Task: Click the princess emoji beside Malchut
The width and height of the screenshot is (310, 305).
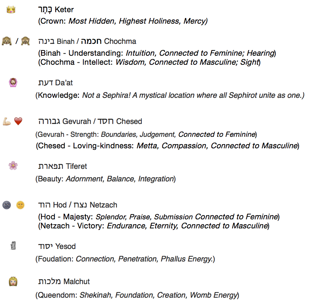Action: [13, 281]
